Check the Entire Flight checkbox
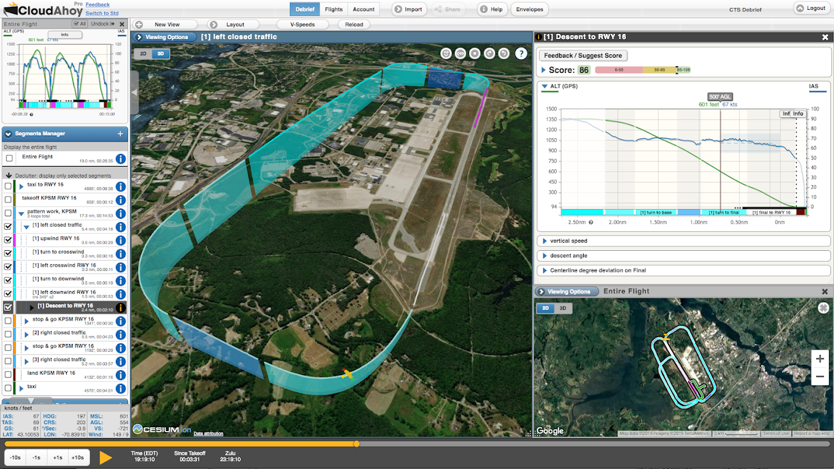 [9, 158]
